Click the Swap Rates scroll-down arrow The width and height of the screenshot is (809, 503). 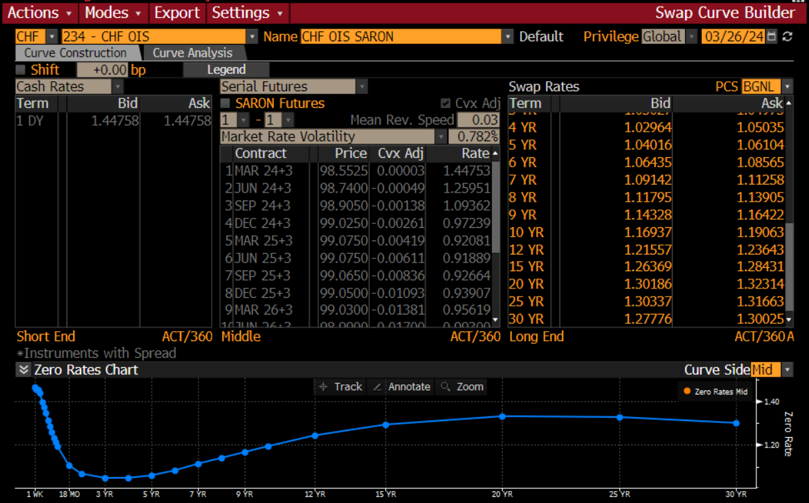790,320
